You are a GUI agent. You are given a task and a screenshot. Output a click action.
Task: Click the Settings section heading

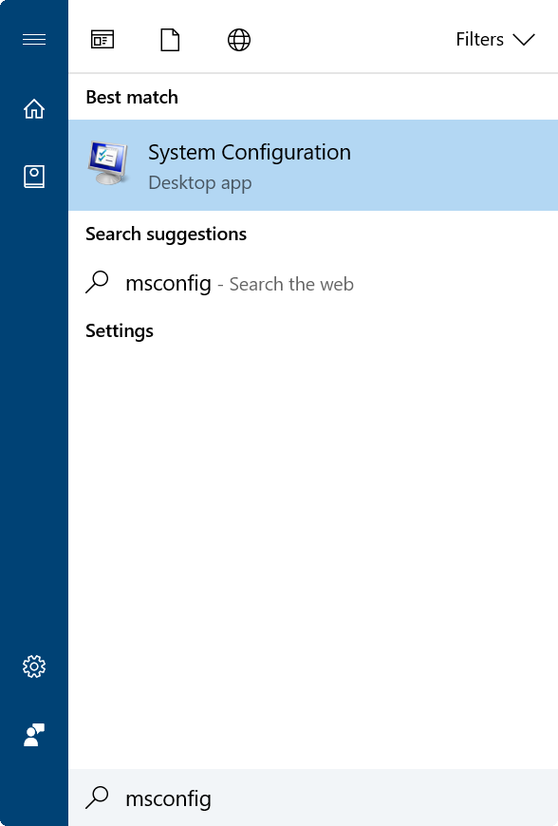pos(119,330)
